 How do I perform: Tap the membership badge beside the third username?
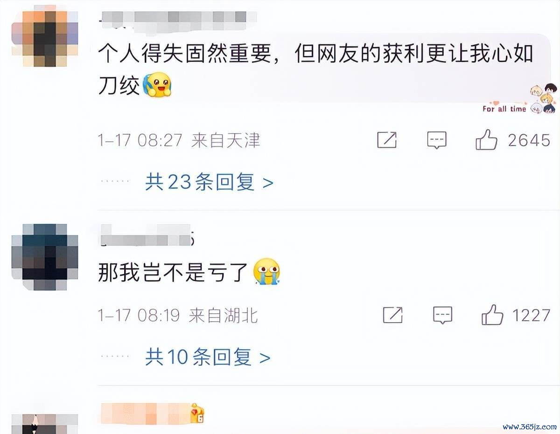197,413
